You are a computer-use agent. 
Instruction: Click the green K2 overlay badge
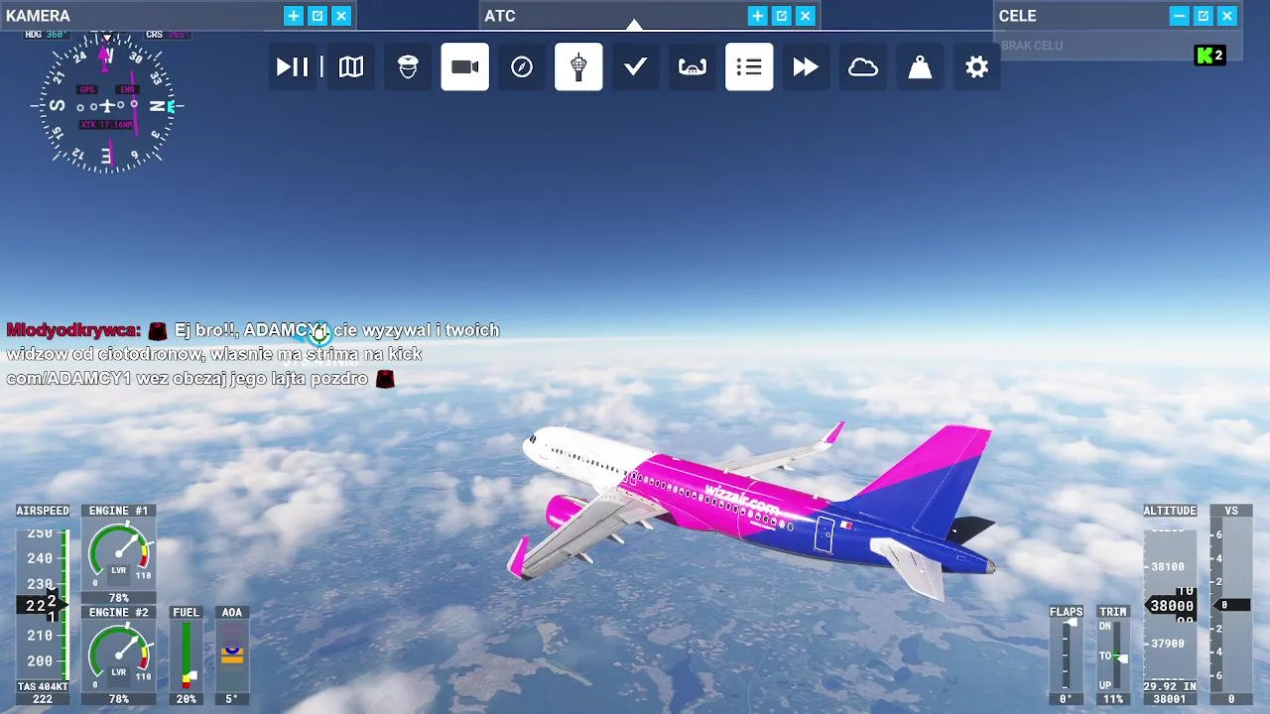1209,56
